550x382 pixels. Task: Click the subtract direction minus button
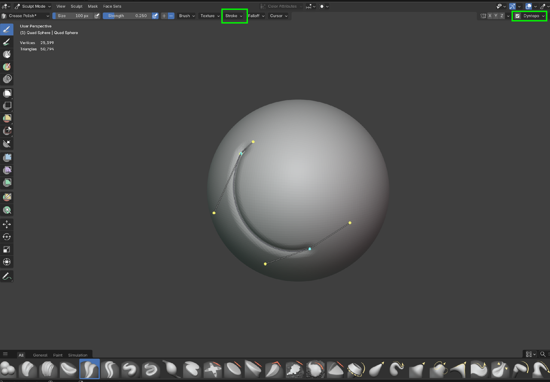tap(171, 16)
